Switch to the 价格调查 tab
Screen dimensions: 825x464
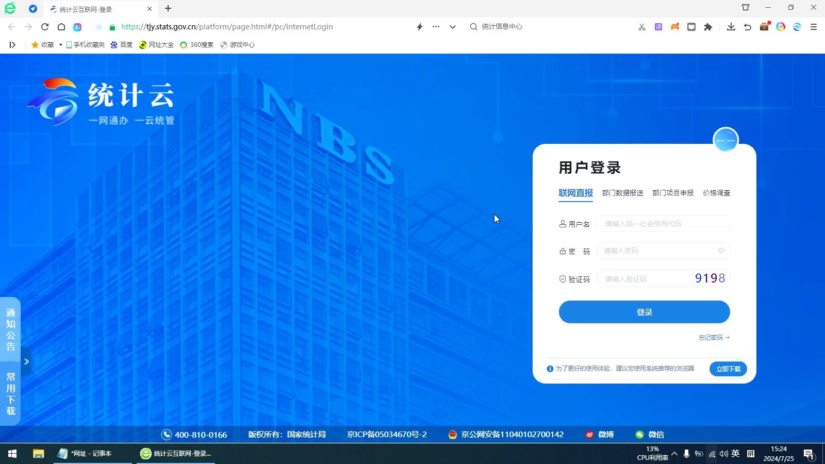(717, 193)
